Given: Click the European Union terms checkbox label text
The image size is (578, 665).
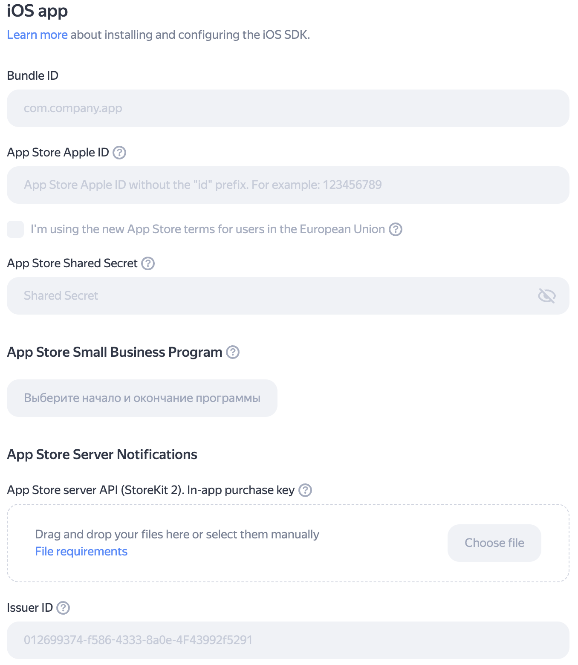Looking at the screenshot, I should [208, 229].
